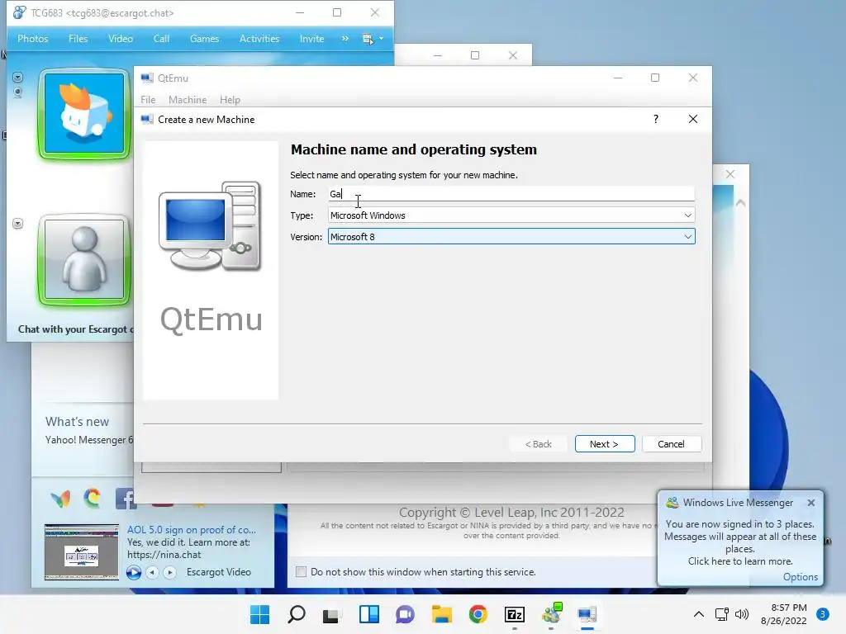Click the wizard help question mark
Image resolution: width=846 pixels, height=634 pixels.
pyautogui.click(x=656, y=119)
